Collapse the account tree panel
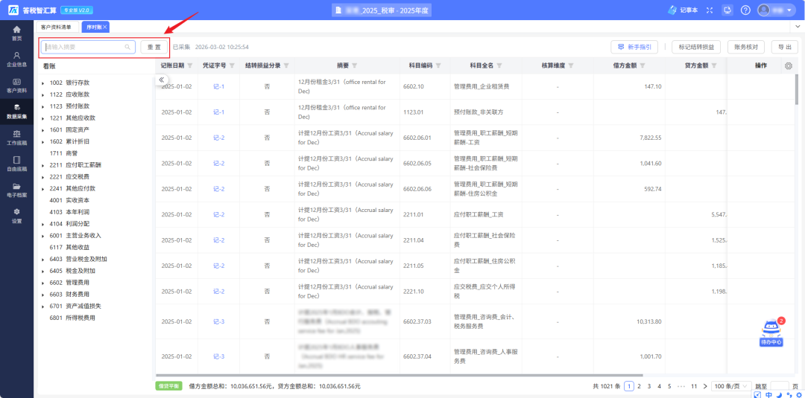The image size is (805, 398). 162,80
